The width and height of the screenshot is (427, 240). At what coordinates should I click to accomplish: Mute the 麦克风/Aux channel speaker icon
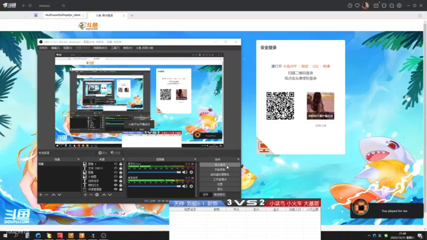(x=185, y=172)
